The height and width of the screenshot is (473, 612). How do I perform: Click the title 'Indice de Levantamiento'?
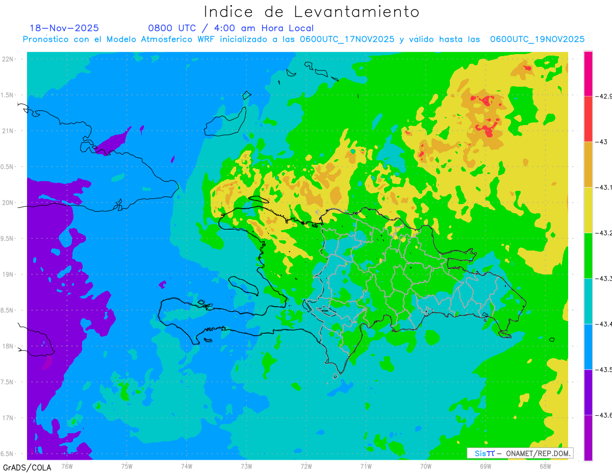[x=312, y=11]
